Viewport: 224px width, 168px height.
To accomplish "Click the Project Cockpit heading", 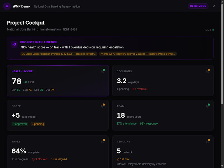I will [x=26, y=23].
